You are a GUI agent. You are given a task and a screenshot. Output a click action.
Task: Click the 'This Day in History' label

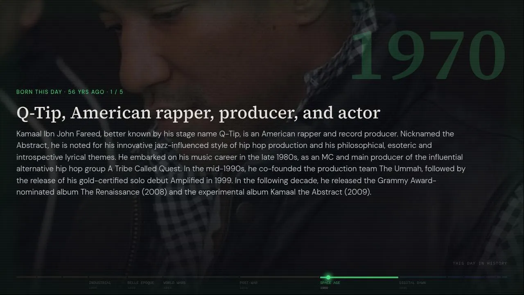click(x=480, y=263)
